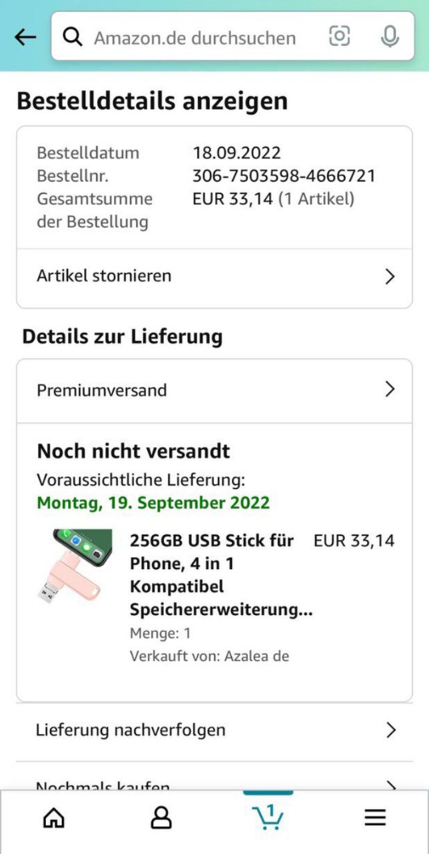Open camera lens search
Screen dimensions: 429x854
tap(340, 36)
